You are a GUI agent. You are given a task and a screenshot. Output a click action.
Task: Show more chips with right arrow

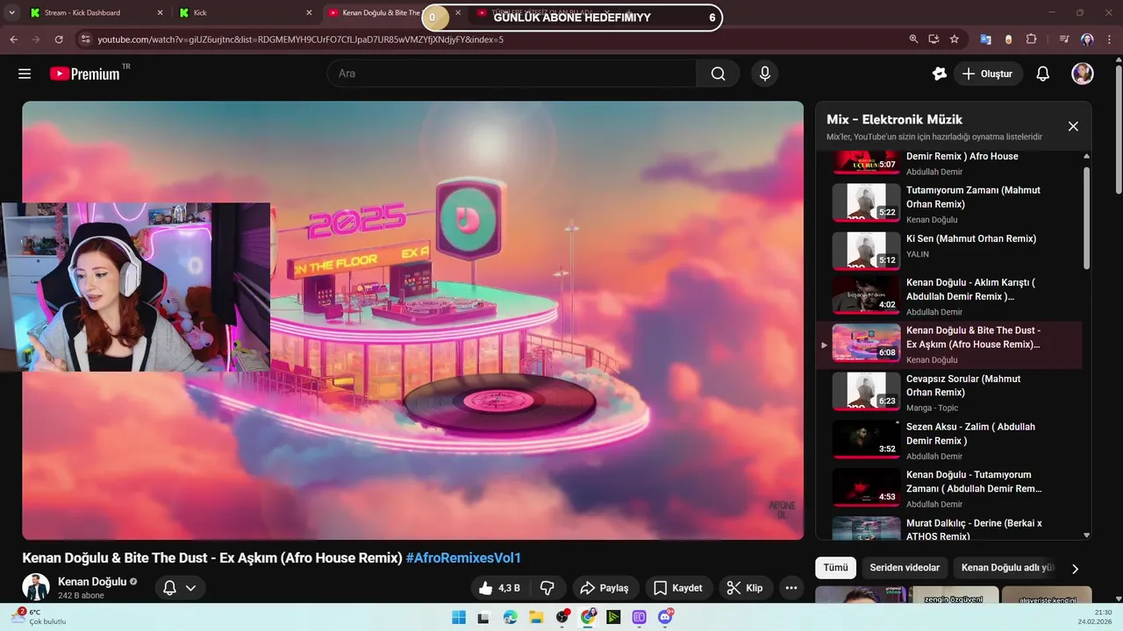coord(1076,569)
